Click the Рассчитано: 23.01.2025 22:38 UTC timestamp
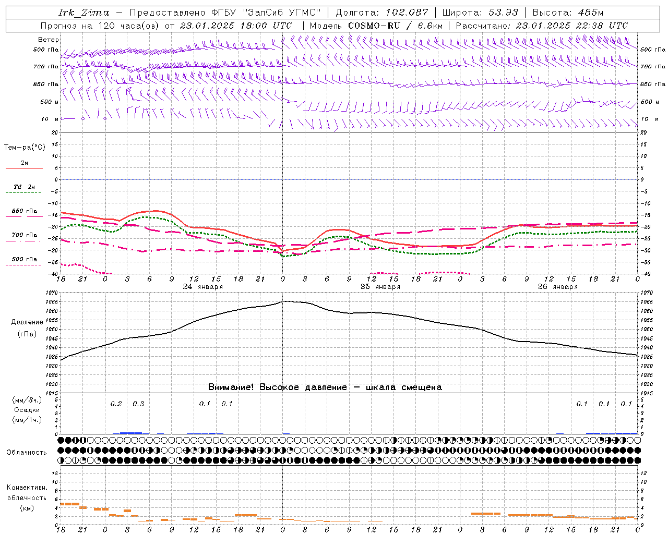The image size is (668, 534). pyautogui.click(x=542, y=26)
